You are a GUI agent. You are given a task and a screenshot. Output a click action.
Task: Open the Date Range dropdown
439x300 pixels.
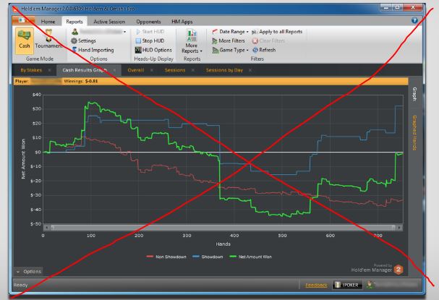230,32
